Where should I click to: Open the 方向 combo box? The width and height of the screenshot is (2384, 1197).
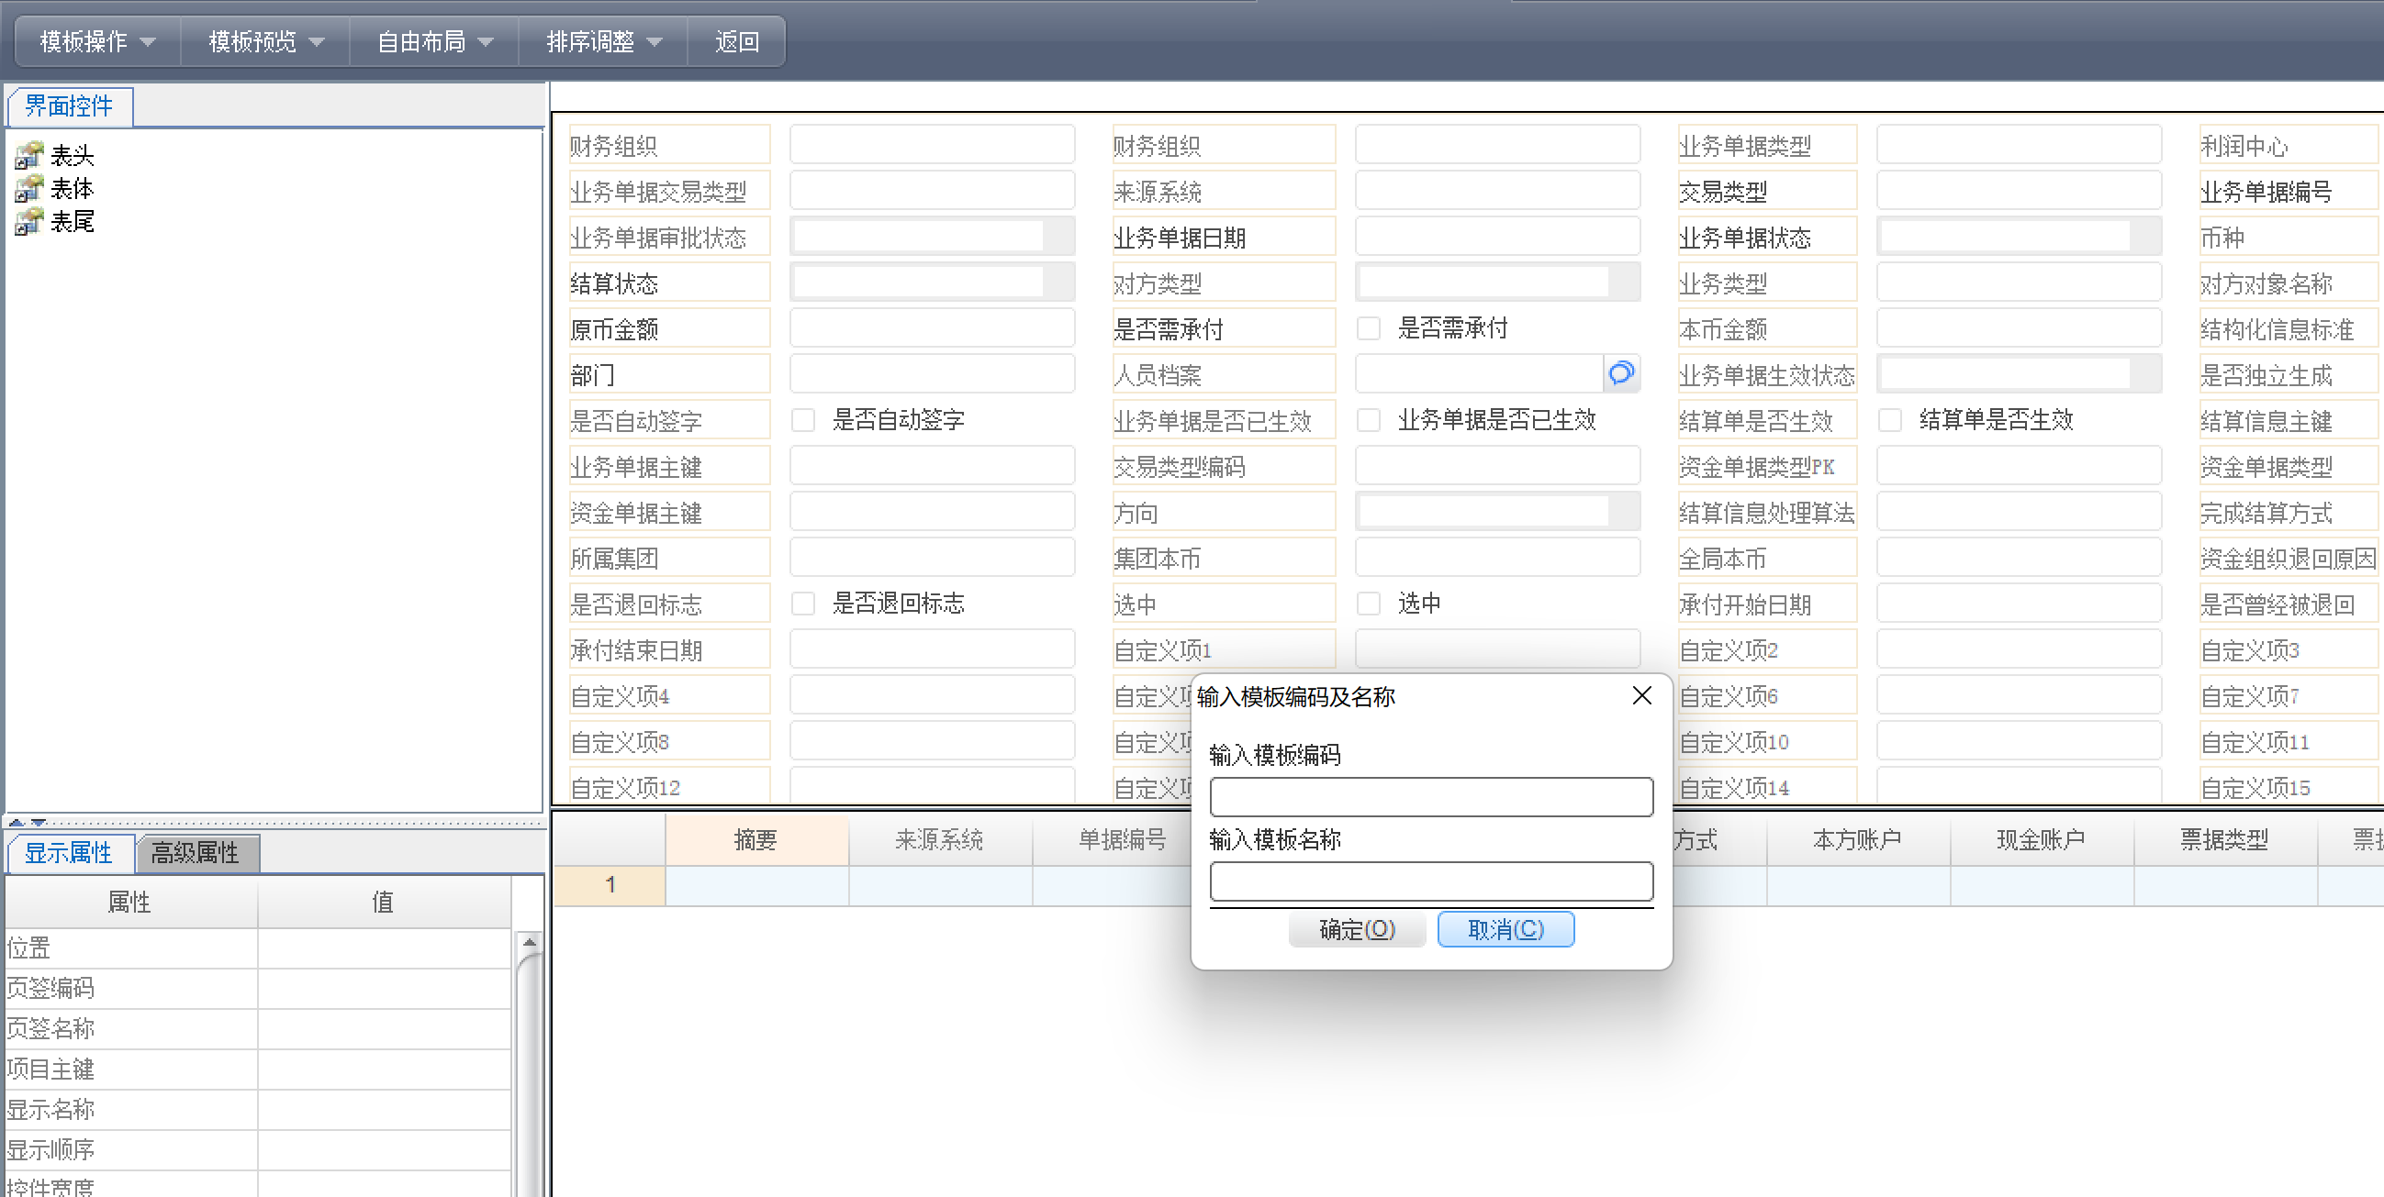tap(1497, 512)
